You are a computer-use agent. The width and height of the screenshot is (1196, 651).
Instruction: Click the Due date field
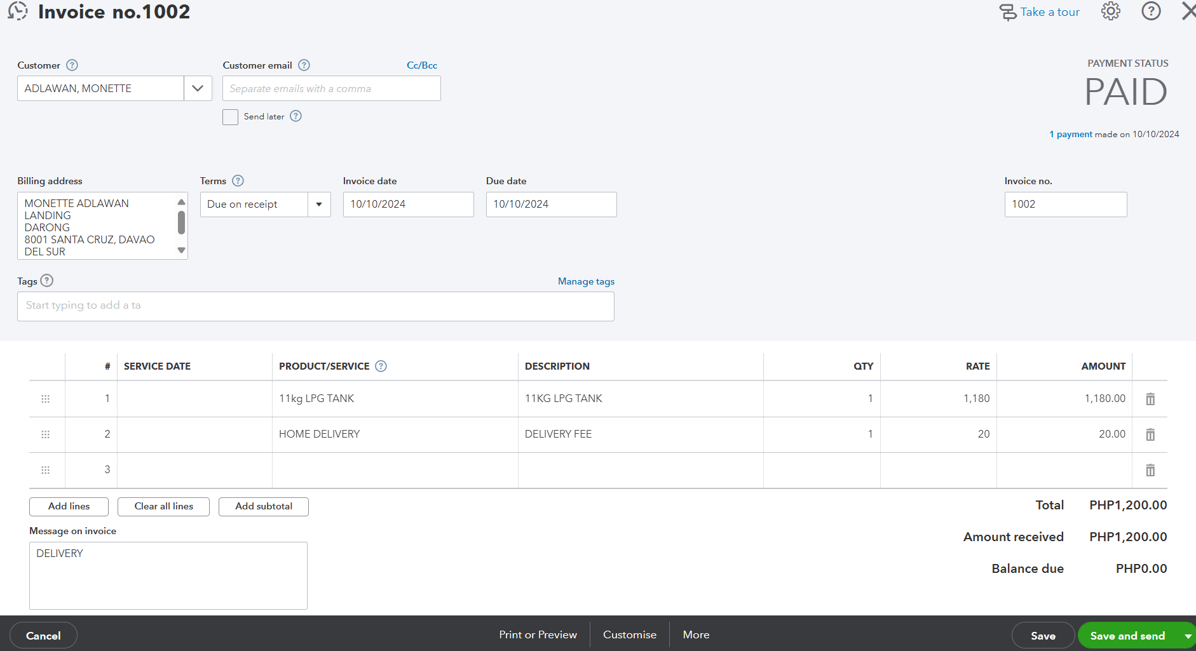coord(552,205)
